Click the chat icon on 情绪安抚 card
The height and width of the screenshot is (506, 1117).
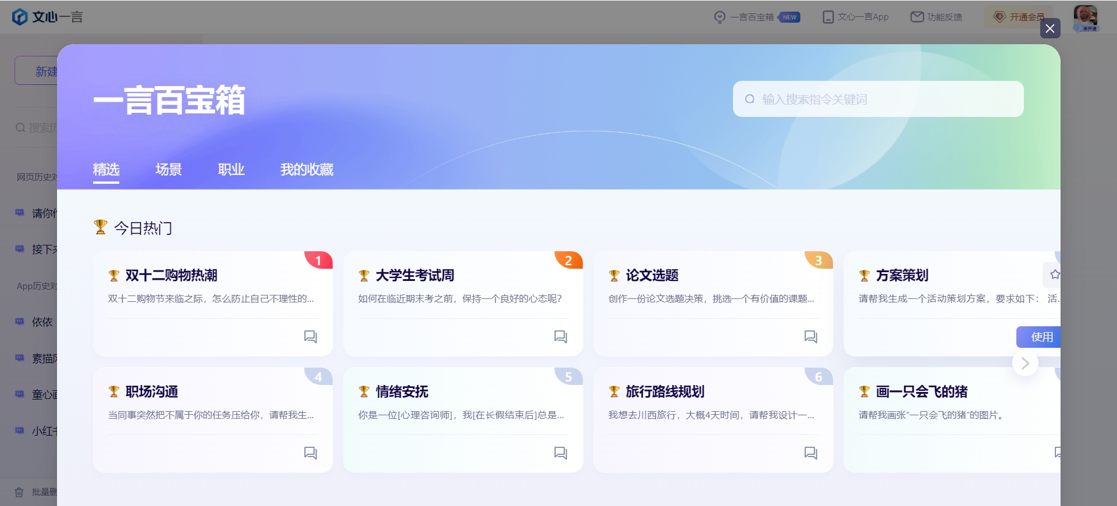[561, 453]
